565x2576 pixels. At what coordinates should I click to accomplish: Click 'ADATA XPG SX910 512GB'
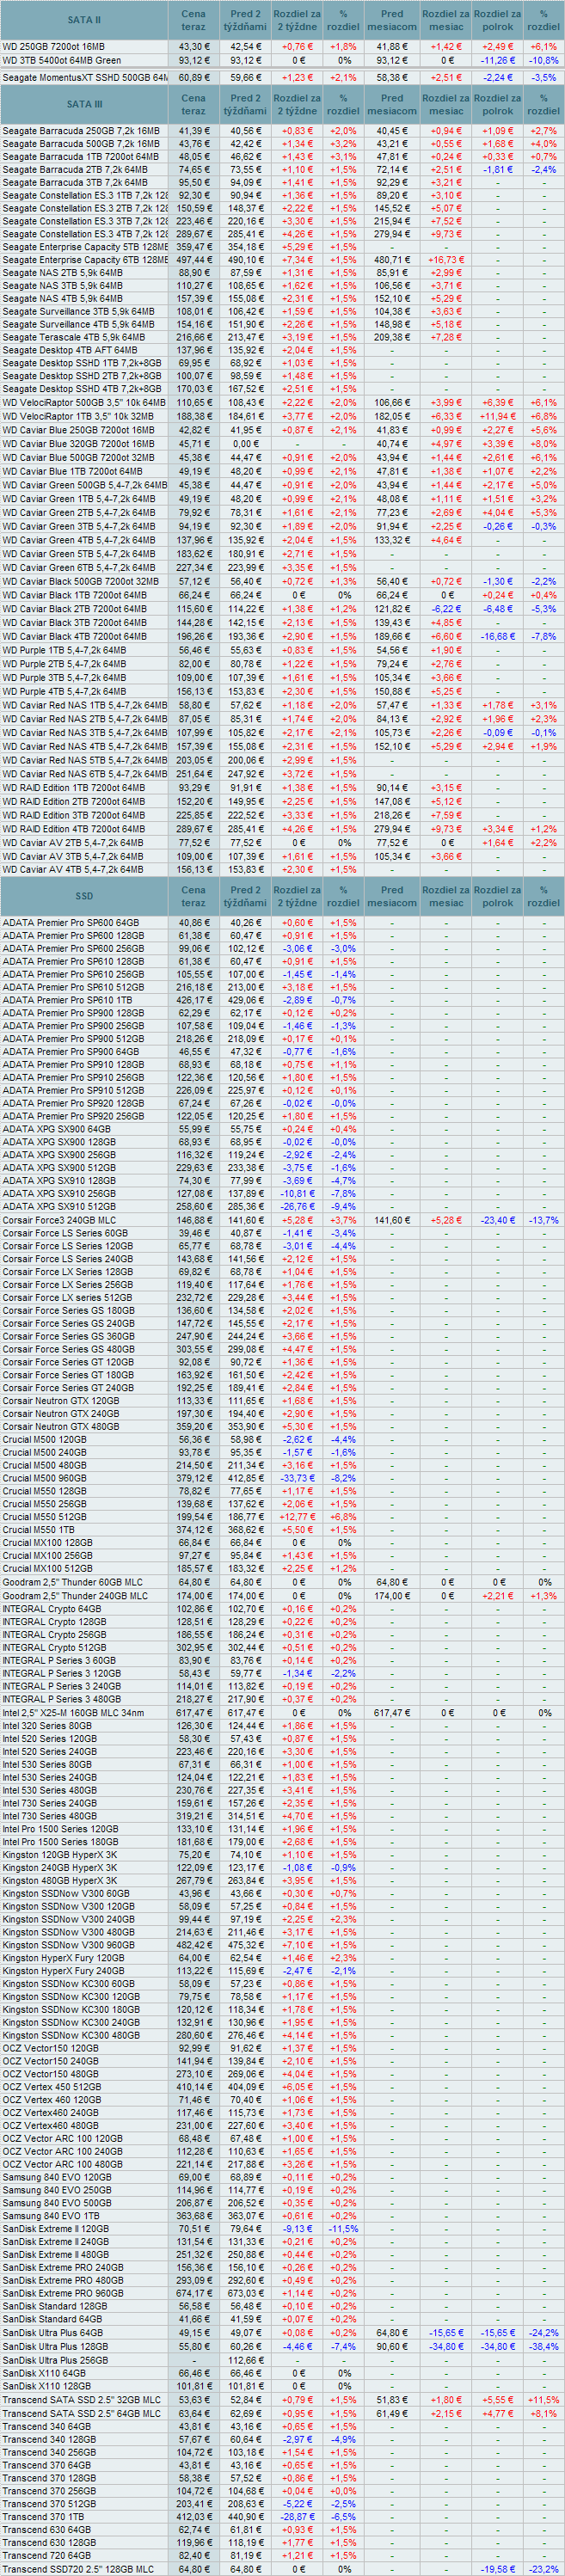pyautogui.click(x=58, y=1207)
